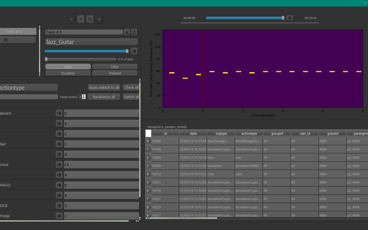Click the rewind playback button

(72, 19)
